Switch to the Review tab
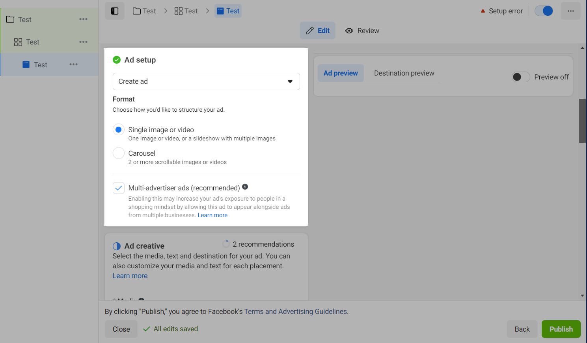This screenshot has height=343, width=587. [362, 31]
